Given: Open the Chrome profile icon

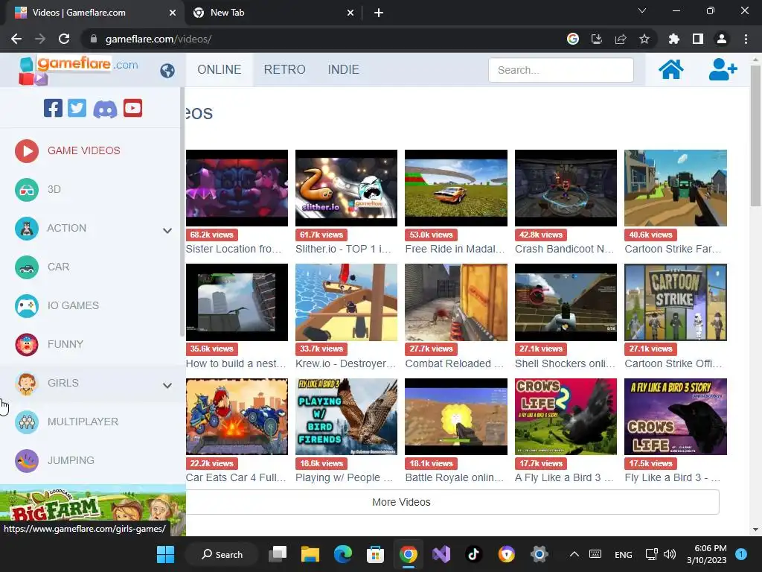Looking at the screenshot, I should 722,39.
